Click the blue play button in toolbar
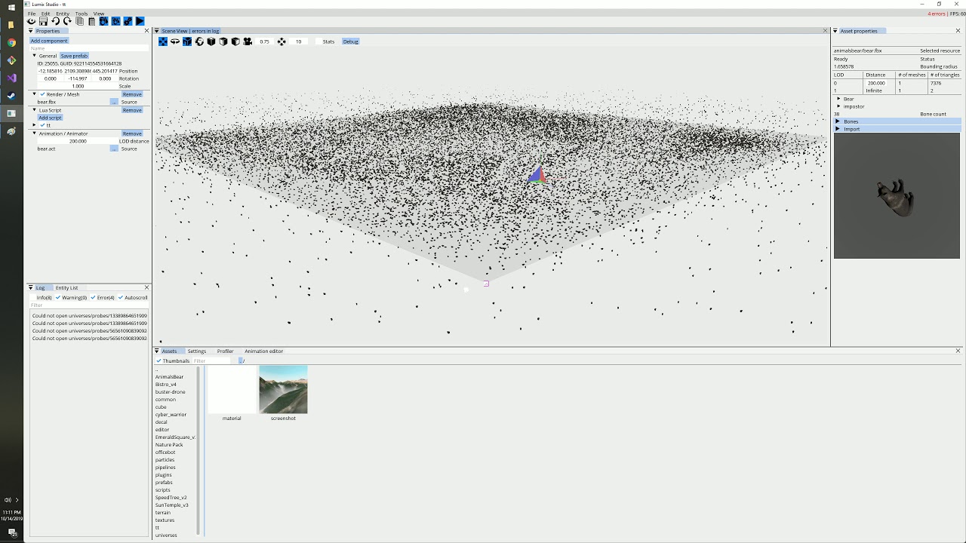 pyautogui.click(x=140, y=21)
